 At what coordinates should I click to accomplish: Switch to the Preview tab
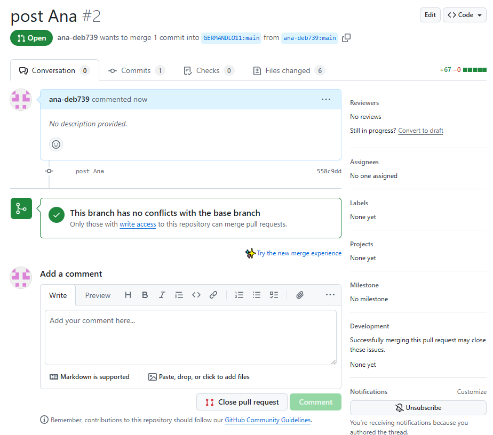(x=98, y=295)
